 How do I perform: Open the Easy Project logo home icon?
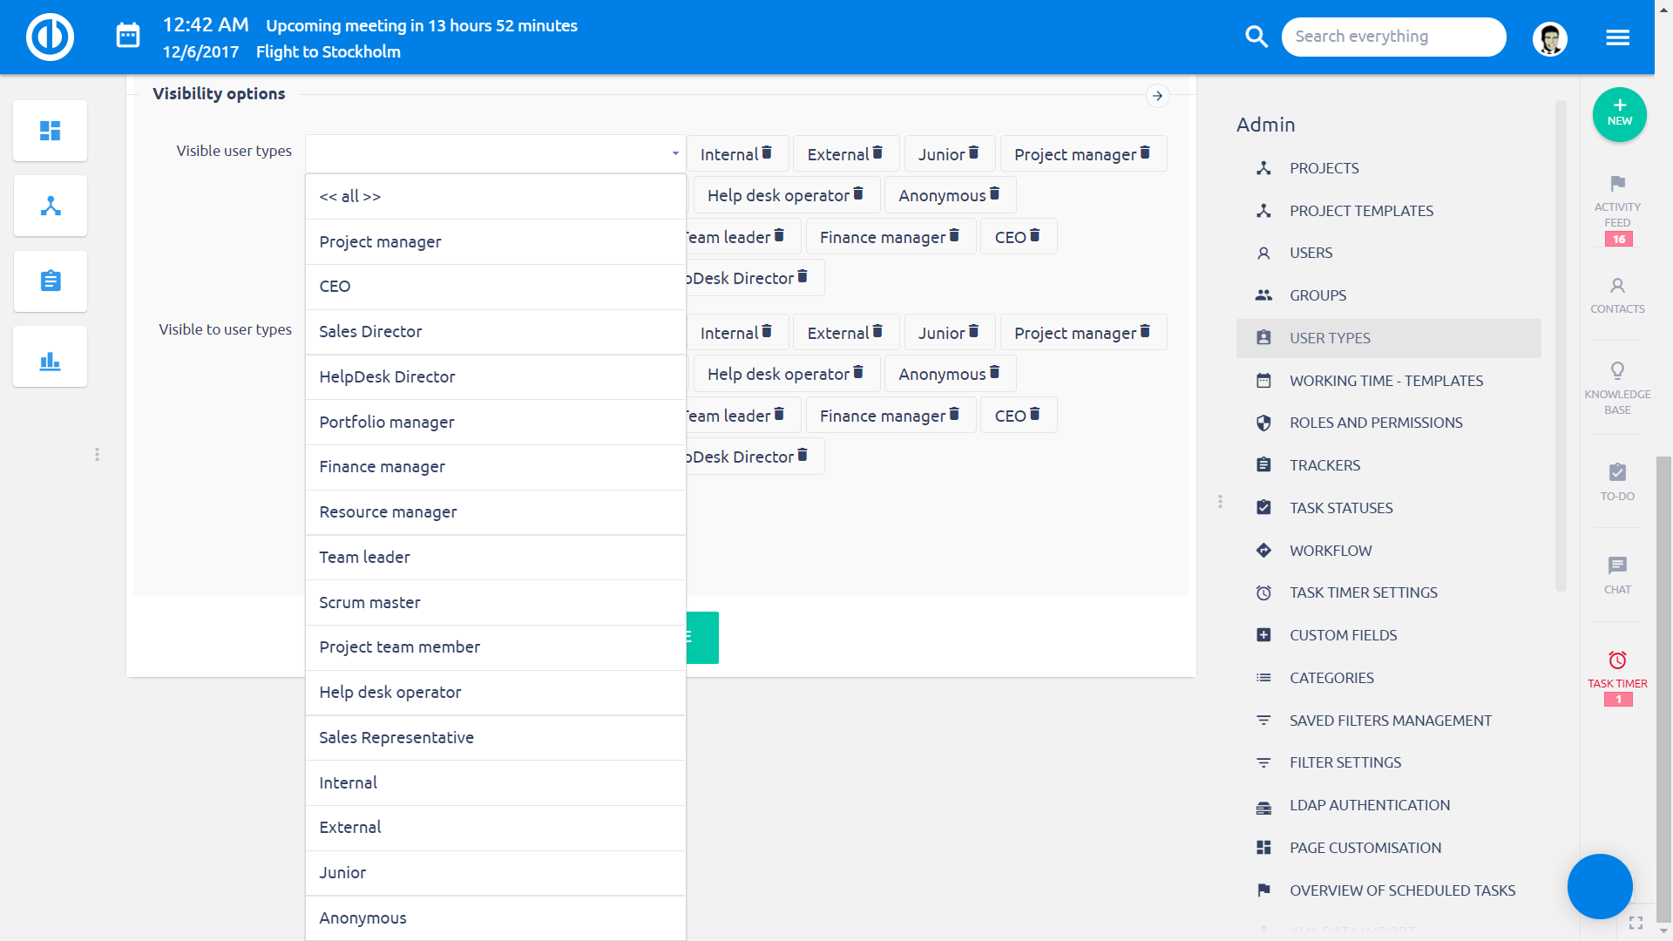click(50, 37)
